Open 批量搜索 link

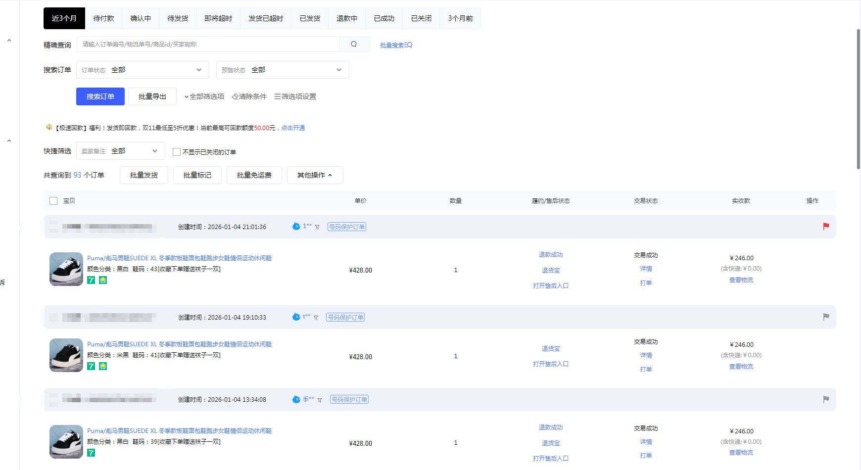[x=396, y=45]
